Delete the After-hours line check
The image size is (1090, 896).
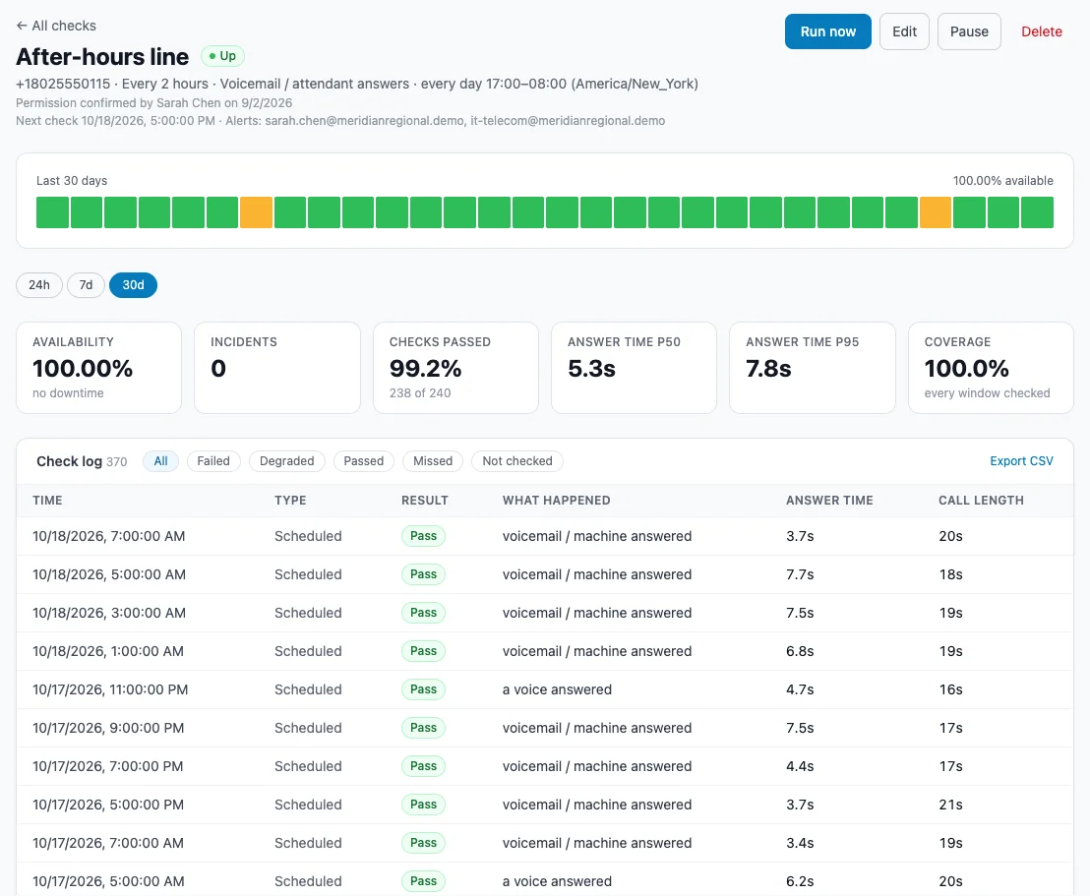[1042, 31]
